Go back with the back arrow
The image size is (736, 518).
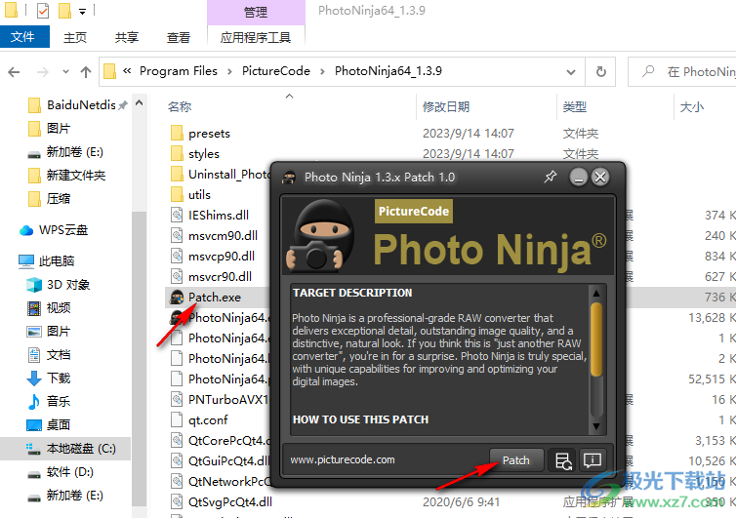coord(14,72)
